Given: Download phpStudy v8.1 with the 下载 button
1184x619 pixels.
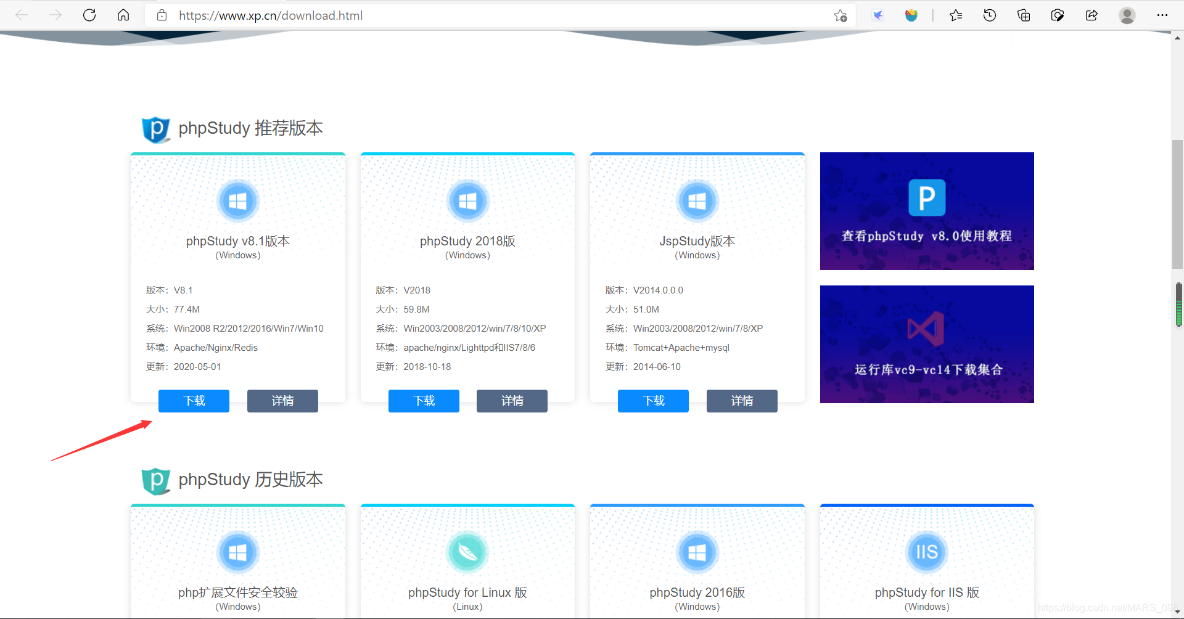Looking at the screenshot, I should point(194,401).
